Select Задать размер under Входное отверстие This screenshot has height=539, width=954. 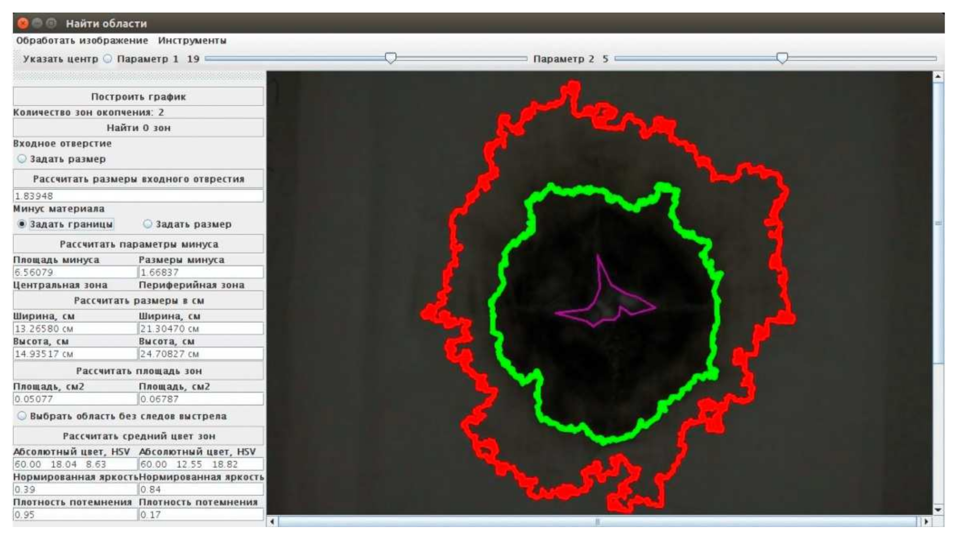click(x=22, y=159)
